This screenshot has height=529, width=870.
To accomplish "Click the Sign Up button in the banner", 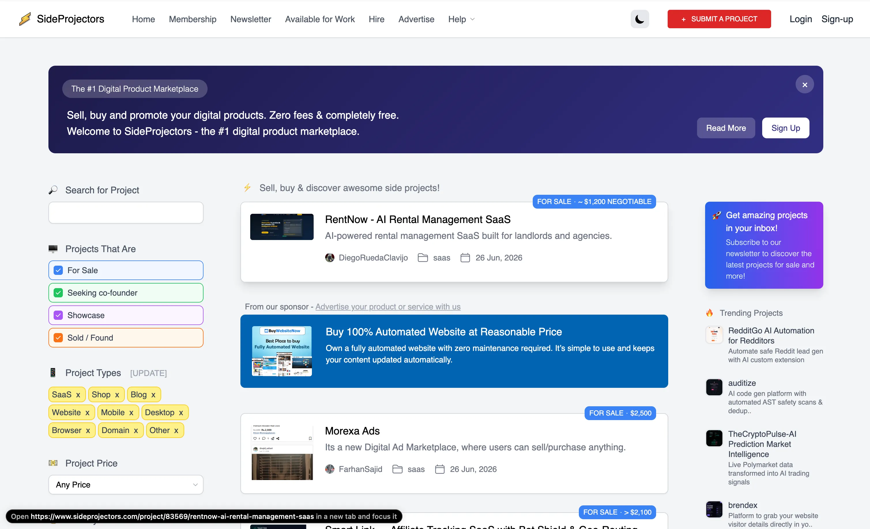I will point(785,128).
